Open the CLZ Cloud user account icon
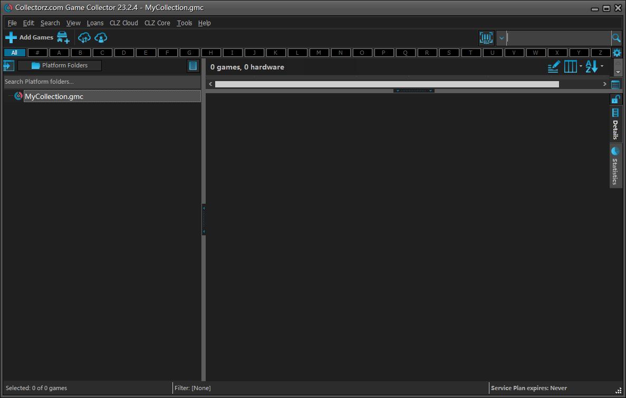Viewport: 626px width, 398px height. tap(101, 37)
